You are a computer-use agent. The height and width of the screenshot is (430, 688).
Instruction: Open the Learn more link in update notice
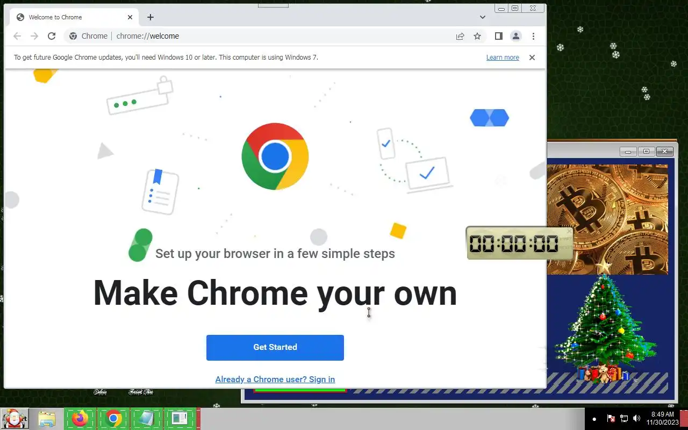coord(503,58)
